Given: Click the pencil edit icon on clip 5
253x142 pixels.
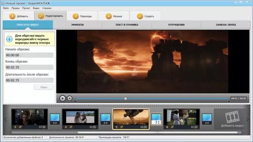Looking at the screenshot, I should (x=121, y=127).
